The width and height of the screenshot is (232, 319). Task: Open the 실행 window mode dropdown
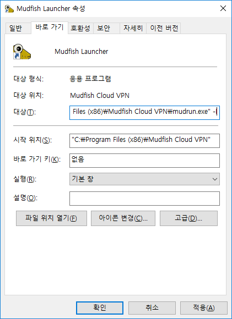pyautogui.click(x=144, y=179)
